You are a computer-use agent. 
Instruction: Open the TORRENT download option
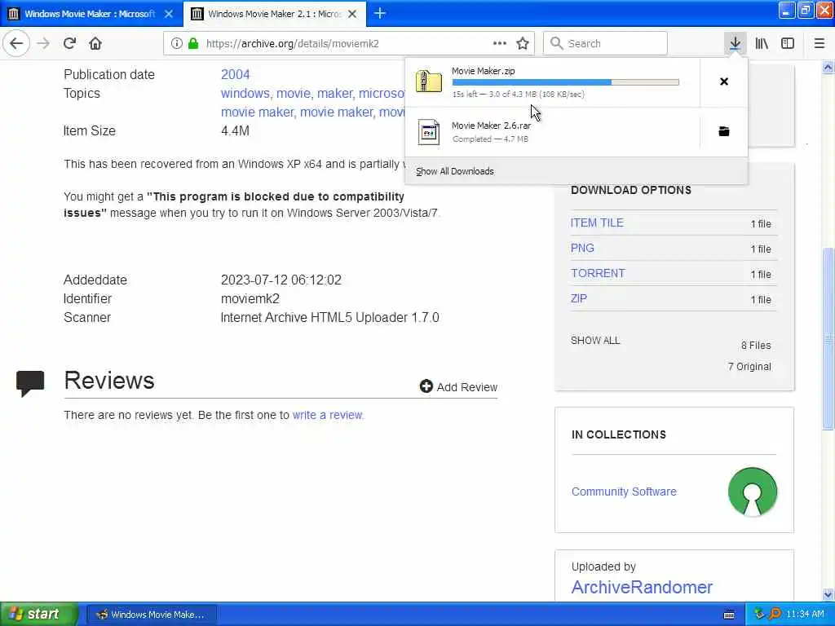(598, 273)
